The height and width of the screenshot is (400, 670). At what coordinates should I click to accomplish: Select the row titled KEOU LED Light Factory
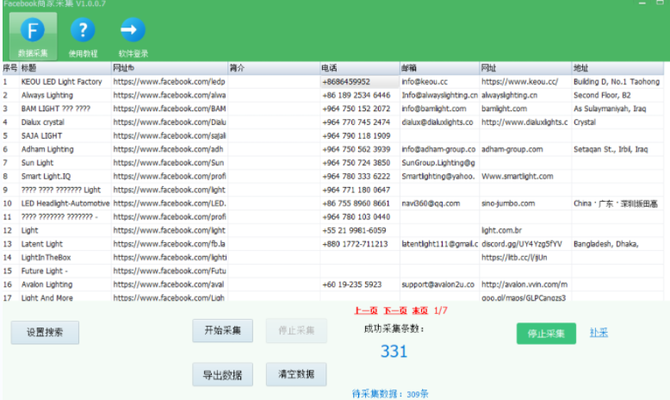[333, 82]
